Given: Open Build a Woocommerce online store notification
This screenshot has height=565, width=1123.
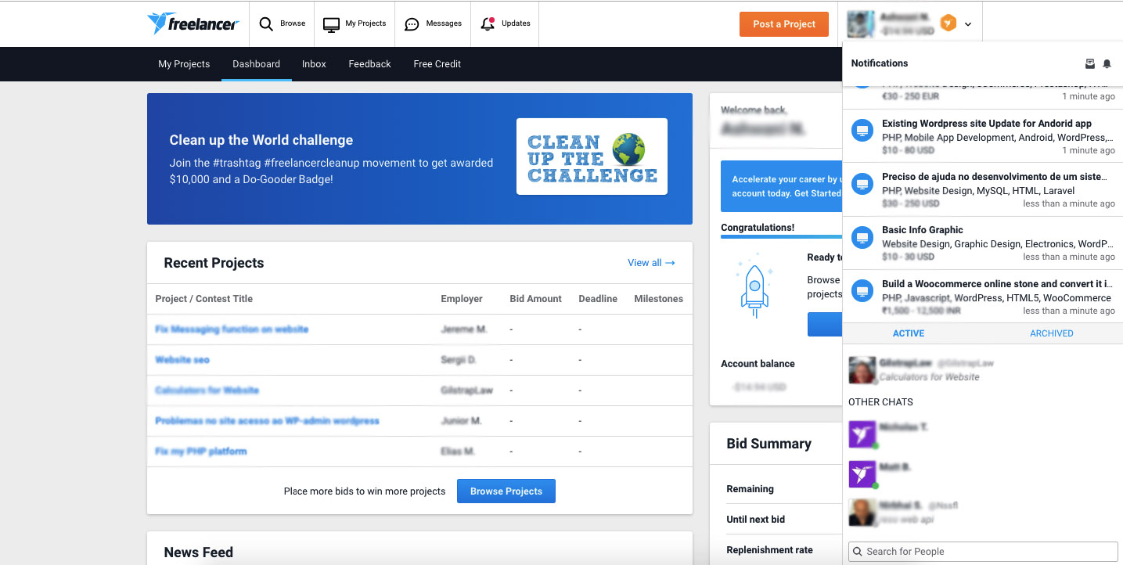Looking at the screenshot, I should (983, 296).
